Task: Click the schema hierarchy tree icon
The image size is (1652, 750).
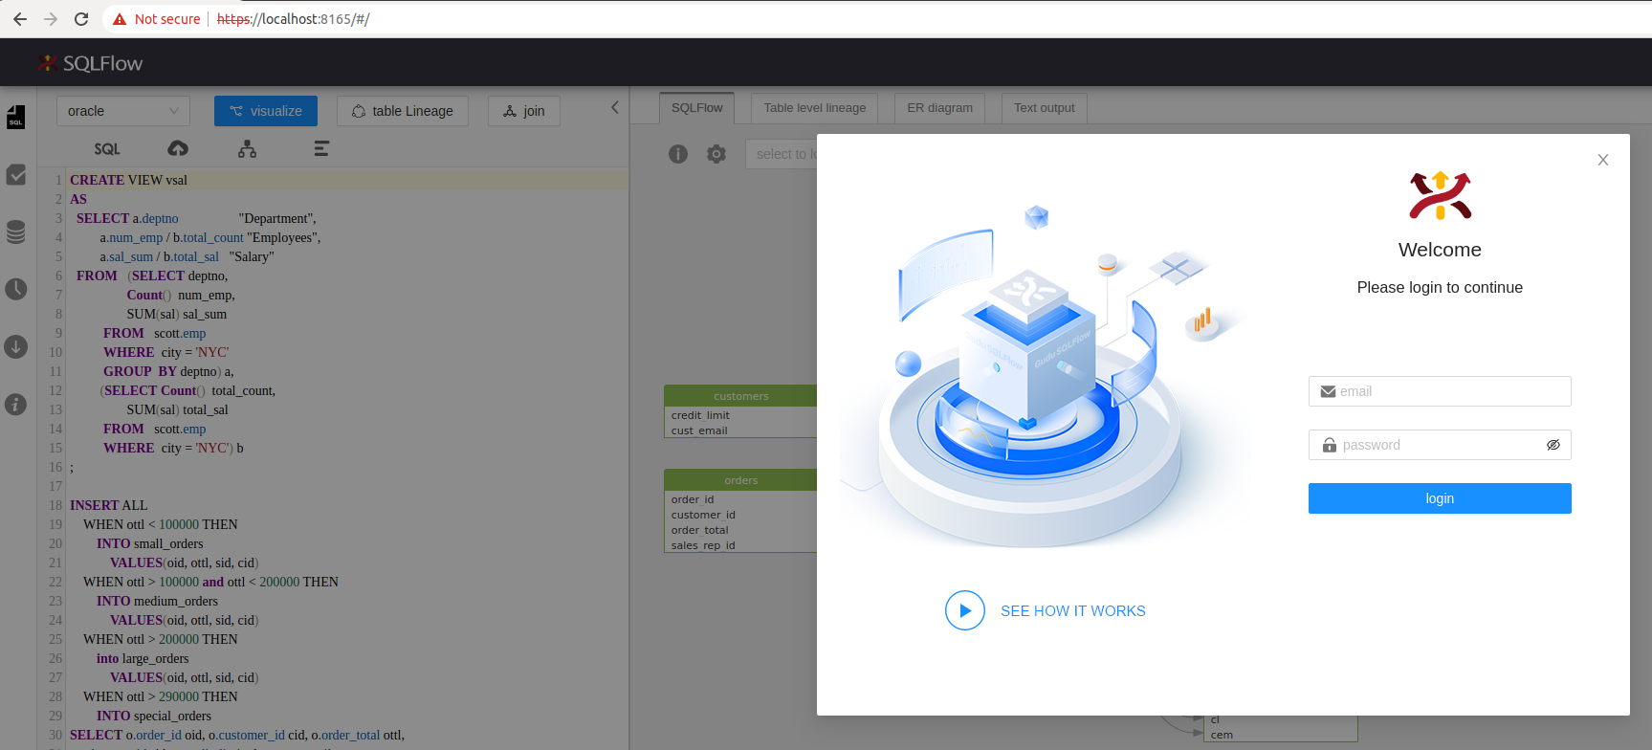Action: point(248,148)
